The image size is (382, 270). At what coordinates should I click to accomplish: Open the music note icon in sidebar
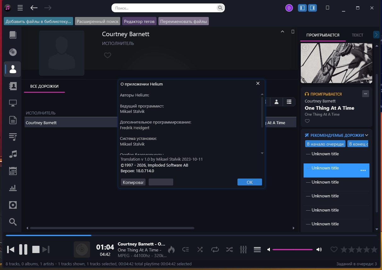(13, 154)
